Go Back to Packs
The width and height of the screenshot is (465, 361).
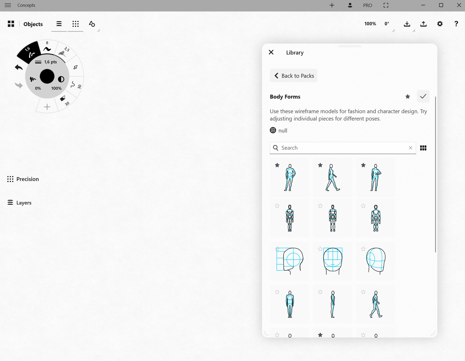[x=294, y=76]
